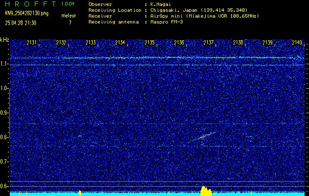Image resolution: width=309 pixels, height=196 pixels.
Task: Click the time marker 2133
Action: tap(91, 43)
